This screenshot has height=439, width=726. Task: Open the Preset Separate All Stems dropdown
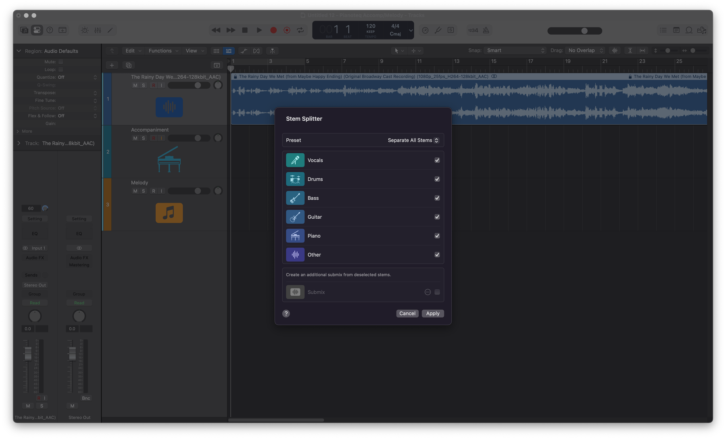(x=413, y=140)
